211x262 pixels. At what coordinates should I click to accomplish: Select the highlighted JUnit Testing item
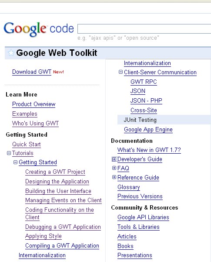(x=164, y=120)
